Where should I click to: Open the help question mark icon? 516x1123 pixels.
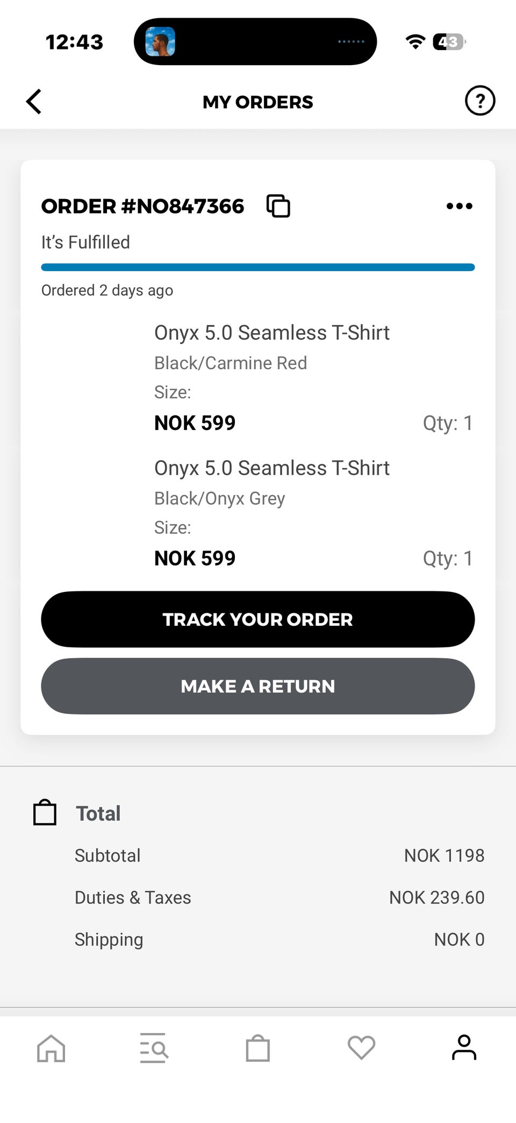[x=479, y=101]
